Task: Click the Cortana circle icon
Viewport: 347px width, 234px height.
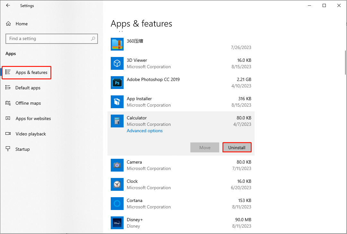Action: [117, 204]
